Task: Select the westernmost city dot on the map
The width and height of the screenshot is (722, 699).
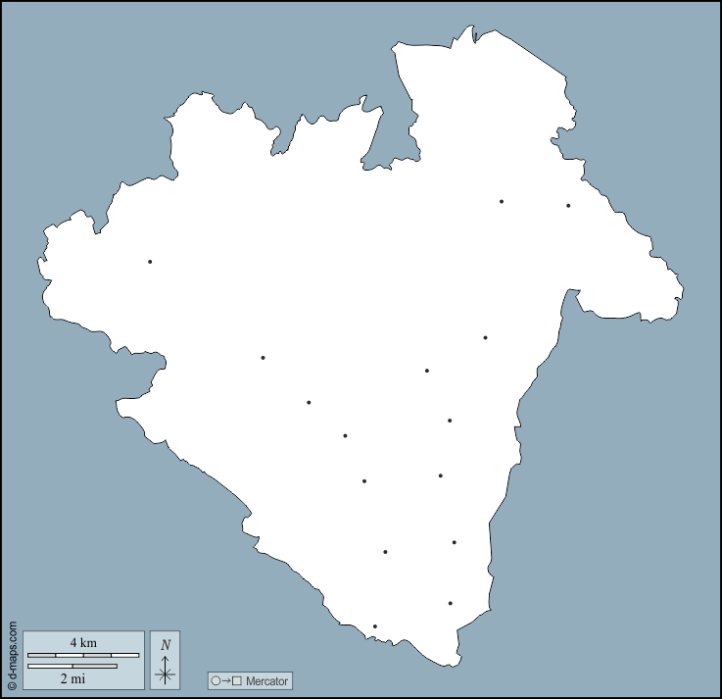Action: 150,262
